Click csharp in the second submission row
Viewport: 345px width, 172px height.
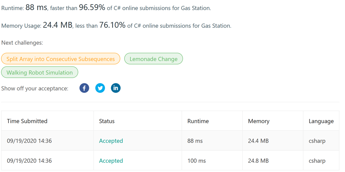point(317,161)
